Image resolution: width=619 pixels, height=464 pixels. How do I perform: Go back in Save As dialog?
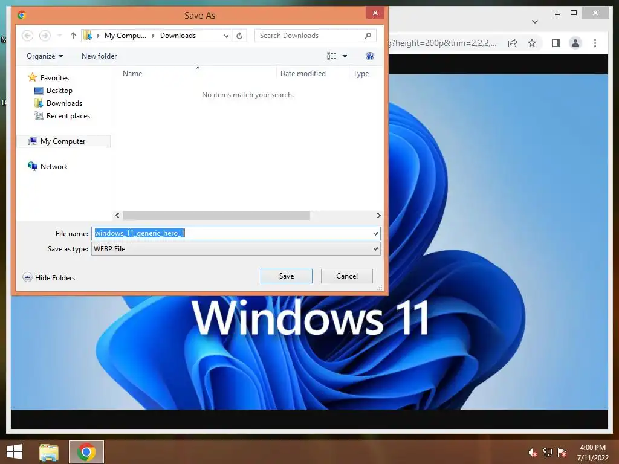point(27,36)
